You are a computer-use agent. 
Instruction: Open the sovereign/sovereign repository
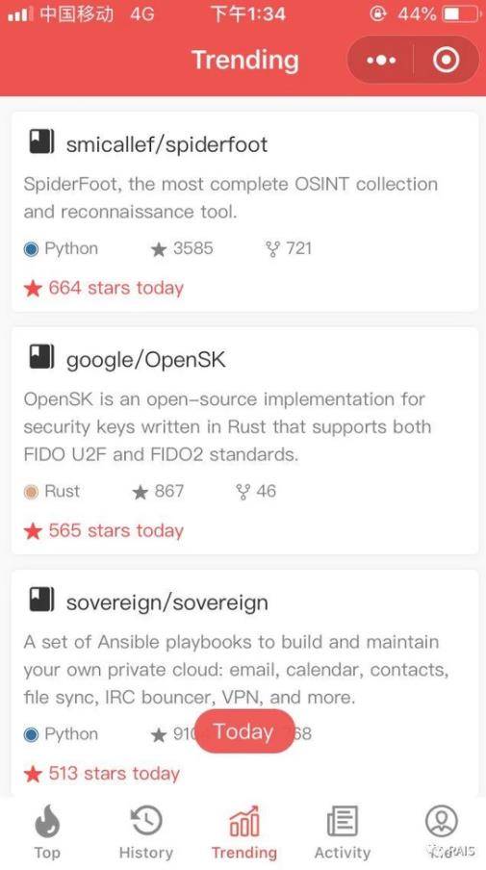point(167,602)
